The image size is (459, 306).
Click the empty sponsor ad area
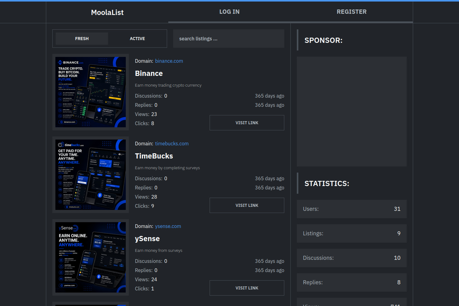[x=352, y=111]
